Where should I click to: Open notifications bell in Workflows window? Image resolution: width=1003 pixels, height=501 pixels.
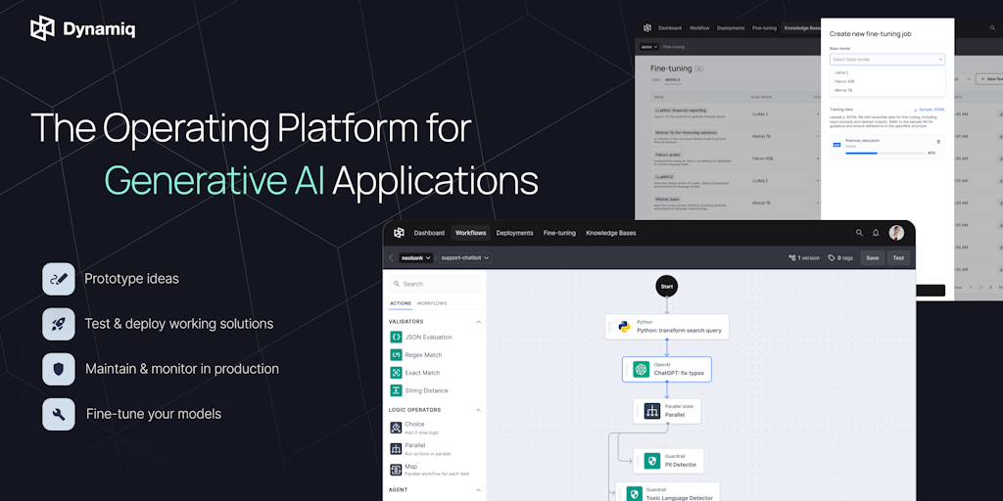(876, 233)
